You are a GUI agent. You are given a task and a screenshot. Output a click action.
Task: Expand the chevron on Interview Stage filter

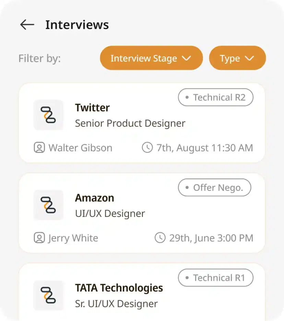point(186,58)
